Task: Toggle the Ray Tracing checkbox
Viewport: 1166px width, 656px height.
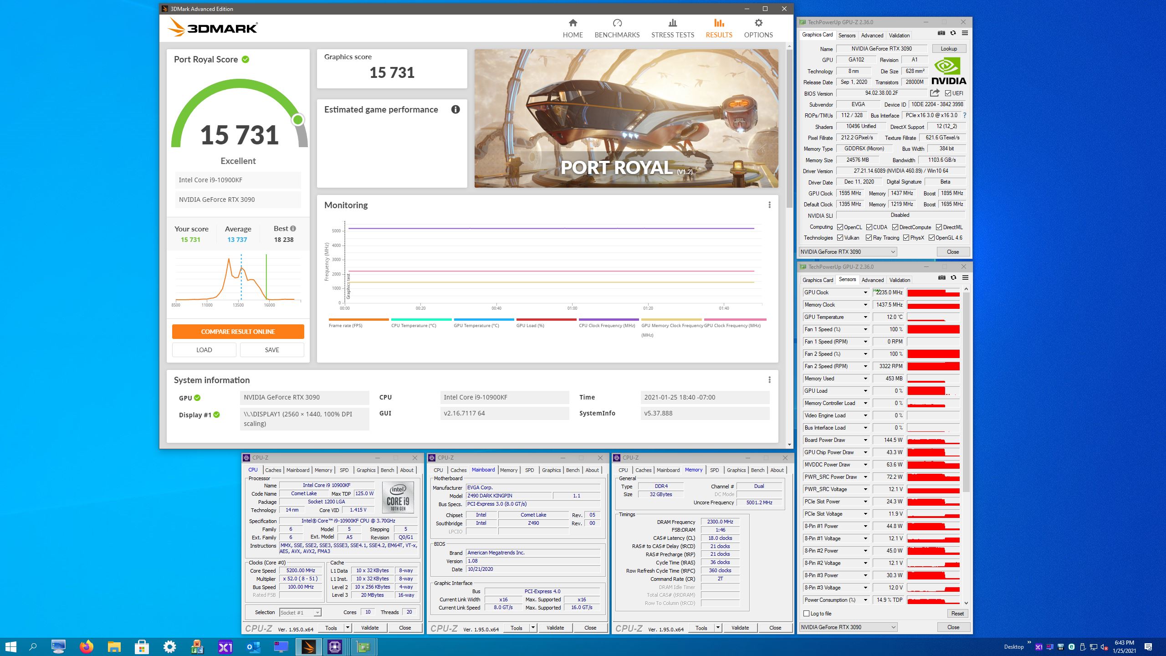Action: 869,238
